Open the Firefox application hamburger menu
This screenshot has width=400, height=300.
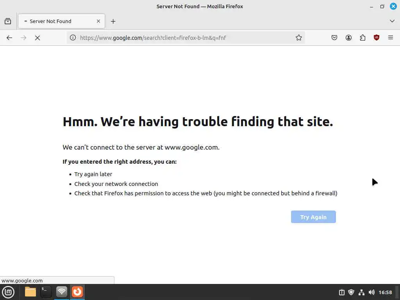pos(391,38)
